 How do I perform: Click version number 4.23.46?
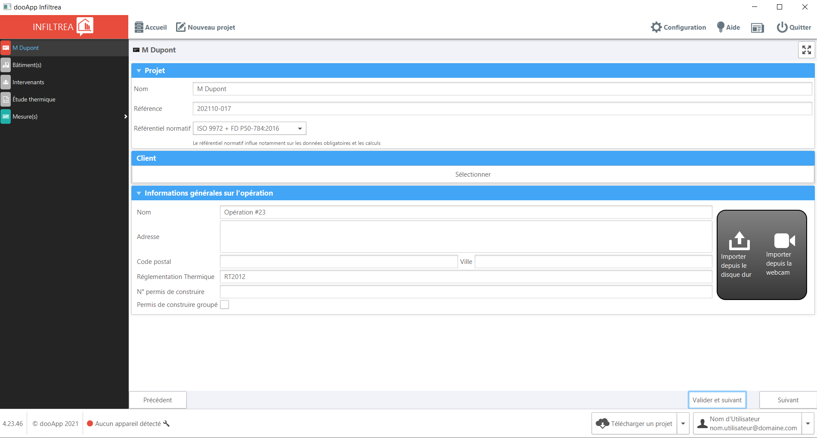click(13, 424)
